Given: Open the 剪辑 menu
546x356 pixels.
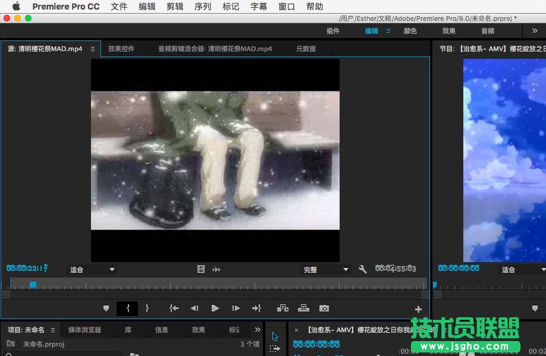Looking at the screenshot, I should [175, 7].
